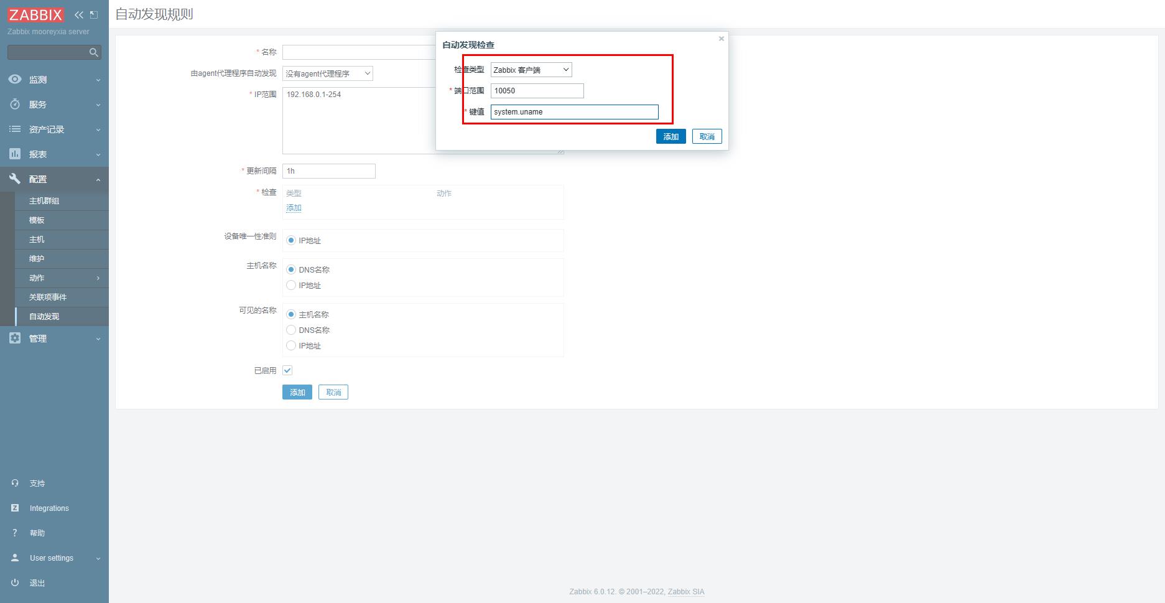Click the 管理 gear icon
Viewport: 1165px width, 603px height.
coord(15,338)
